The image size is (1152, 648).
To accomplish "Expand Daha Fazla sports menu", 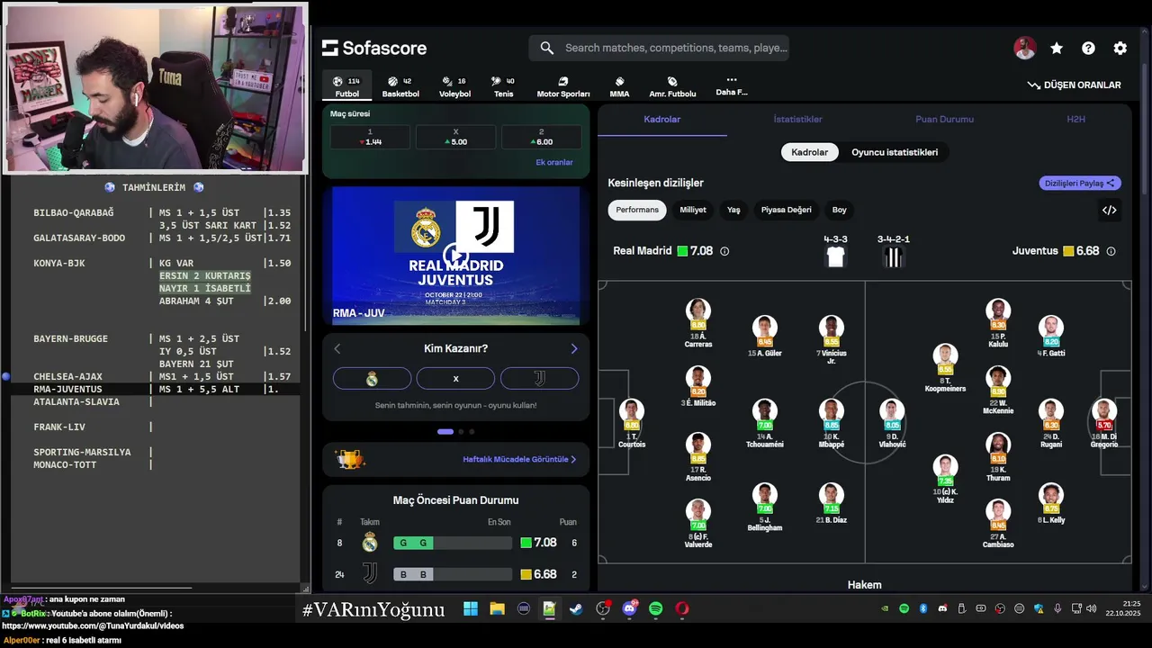I will click(732, 85).
